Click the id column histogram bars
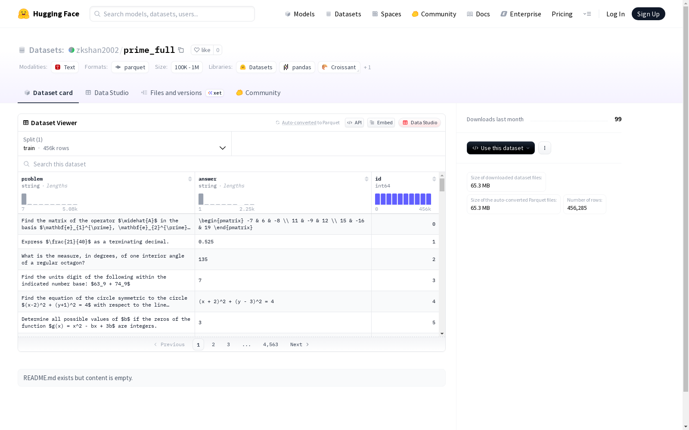Screen dimensions: 689x430 403,199
